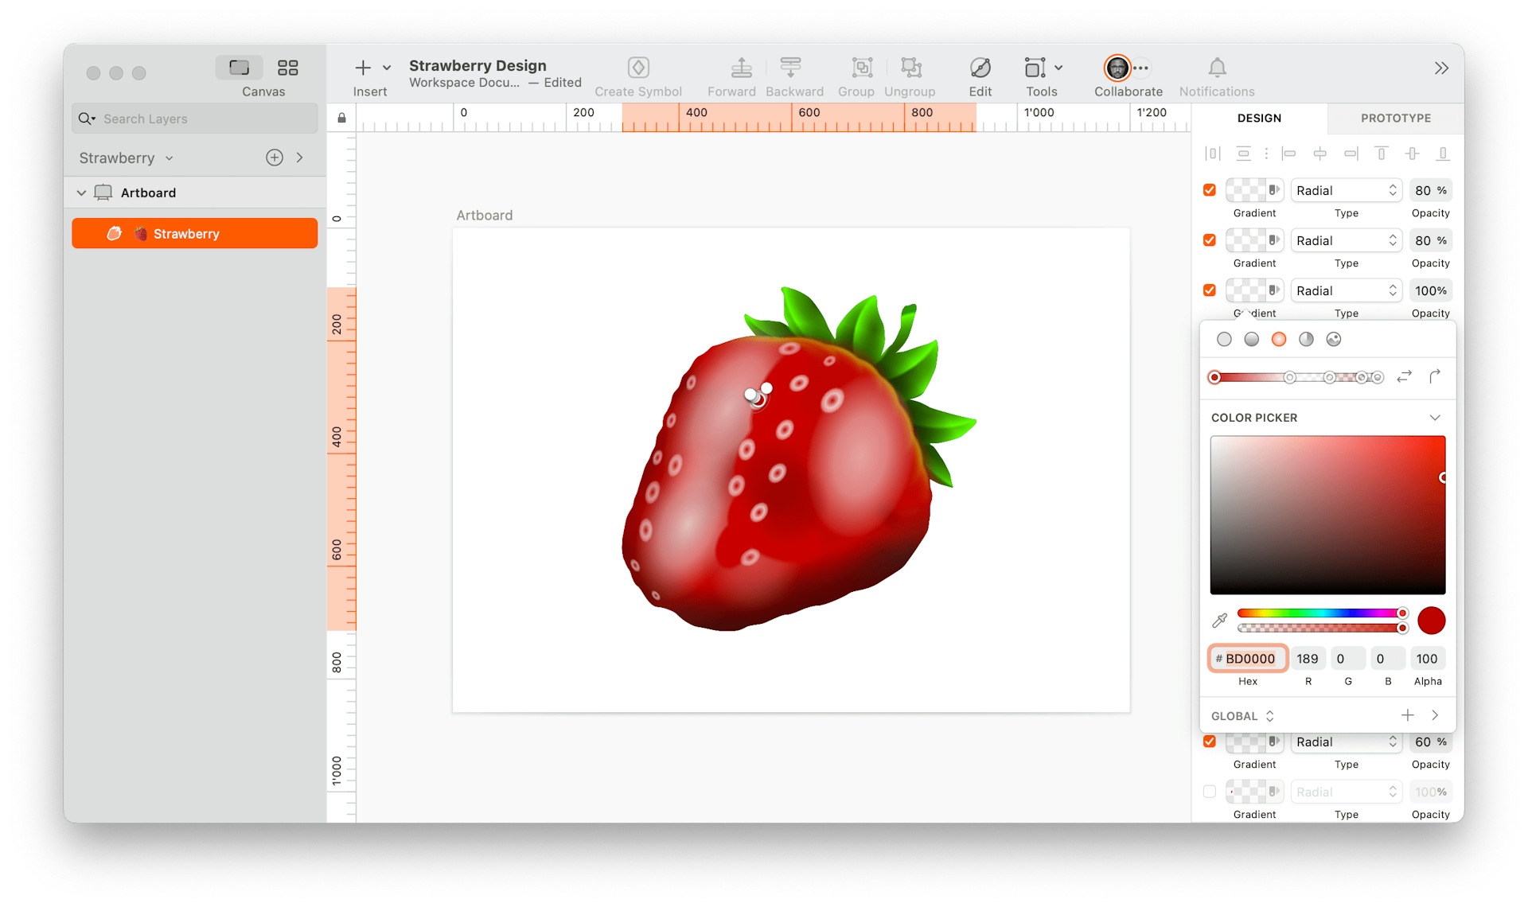This screenshot has width=1528, height=907.
Task: Collapse the Artboard tree item
Action: click(x=81, y=192)
